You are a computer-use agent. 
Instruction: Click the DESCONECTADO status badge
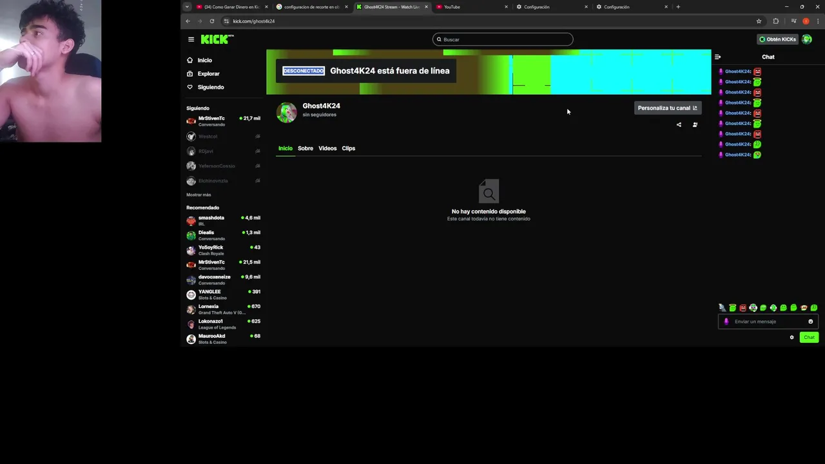coord(304,71)
